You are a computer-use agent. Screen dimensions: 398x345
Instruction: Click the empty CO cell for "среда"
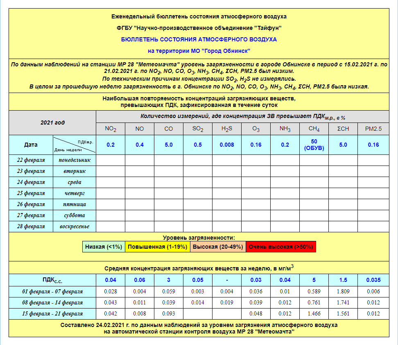(169, 182)
